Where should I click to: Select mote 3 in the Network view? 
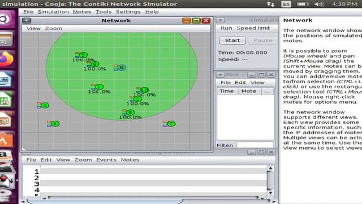click(45, 105)
